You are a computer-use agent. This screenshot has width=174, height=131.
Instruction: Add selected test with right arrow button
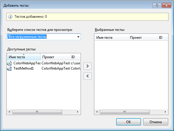coord(88,66)
